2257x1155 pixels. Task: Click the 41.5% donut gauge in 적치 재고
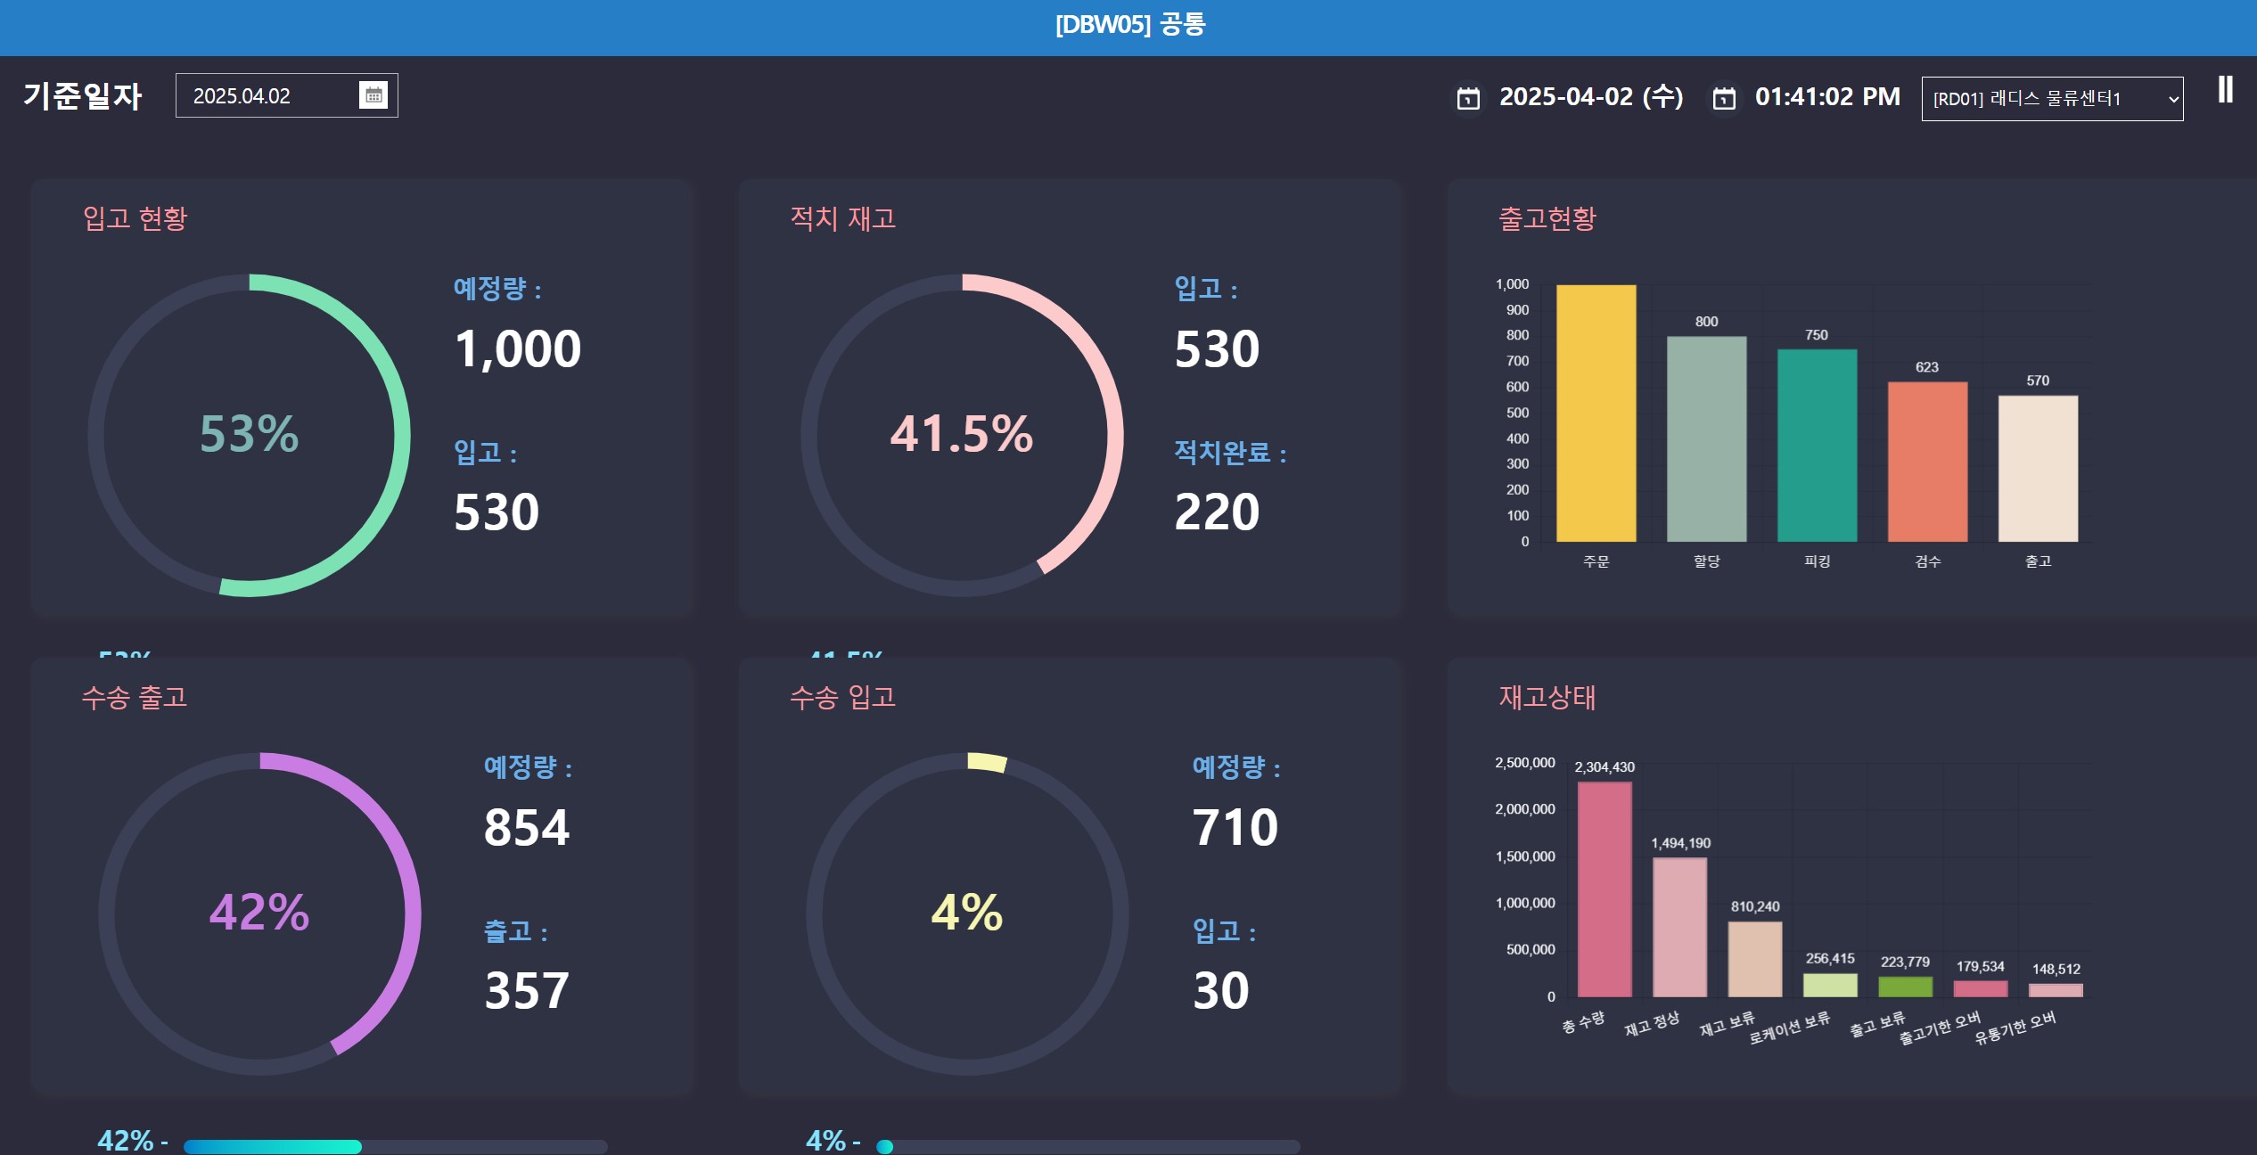pos(962,435)
